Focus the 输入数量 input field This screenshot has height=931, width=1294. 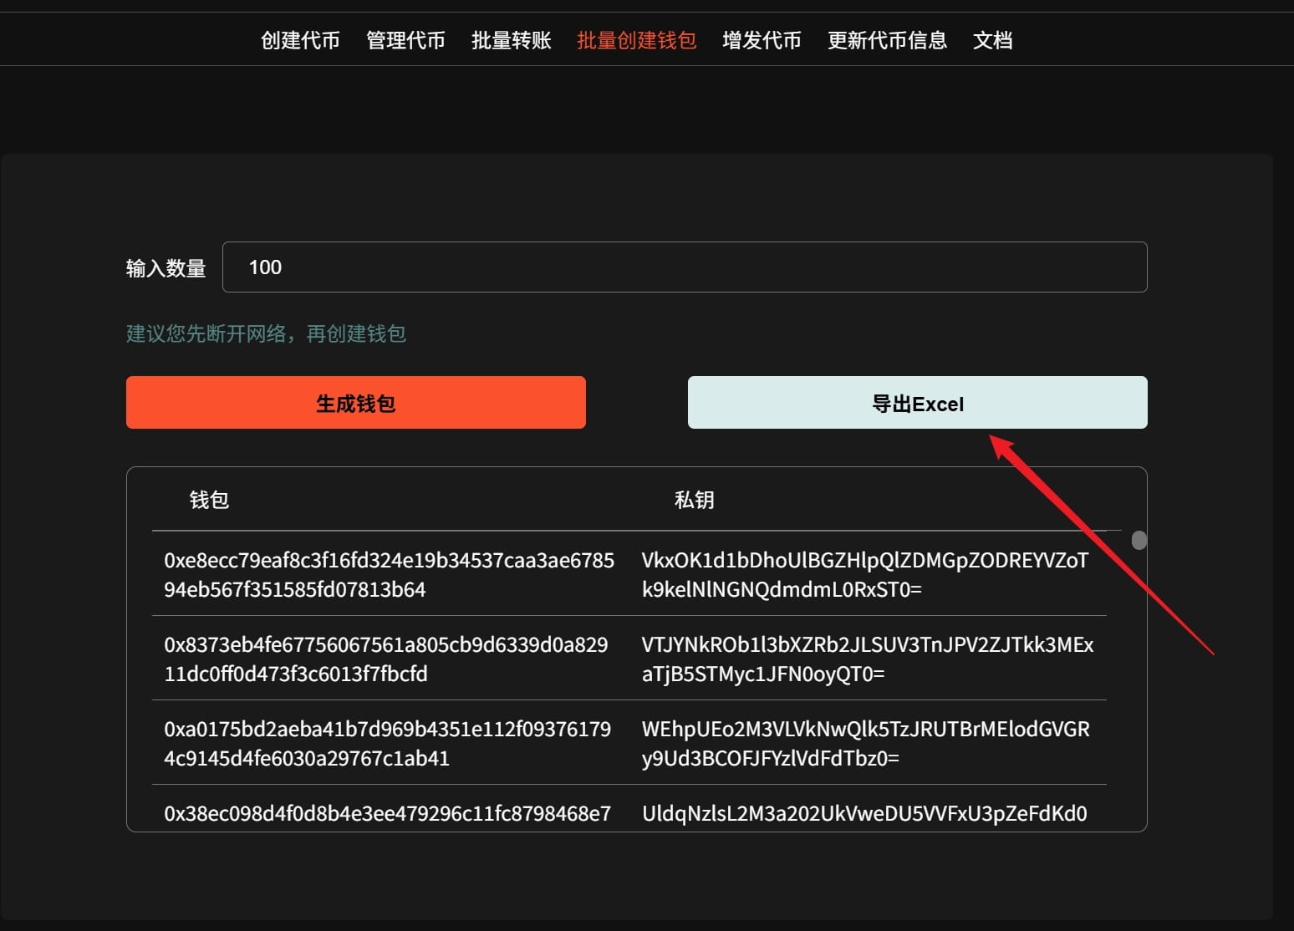(x=685, y=267)
